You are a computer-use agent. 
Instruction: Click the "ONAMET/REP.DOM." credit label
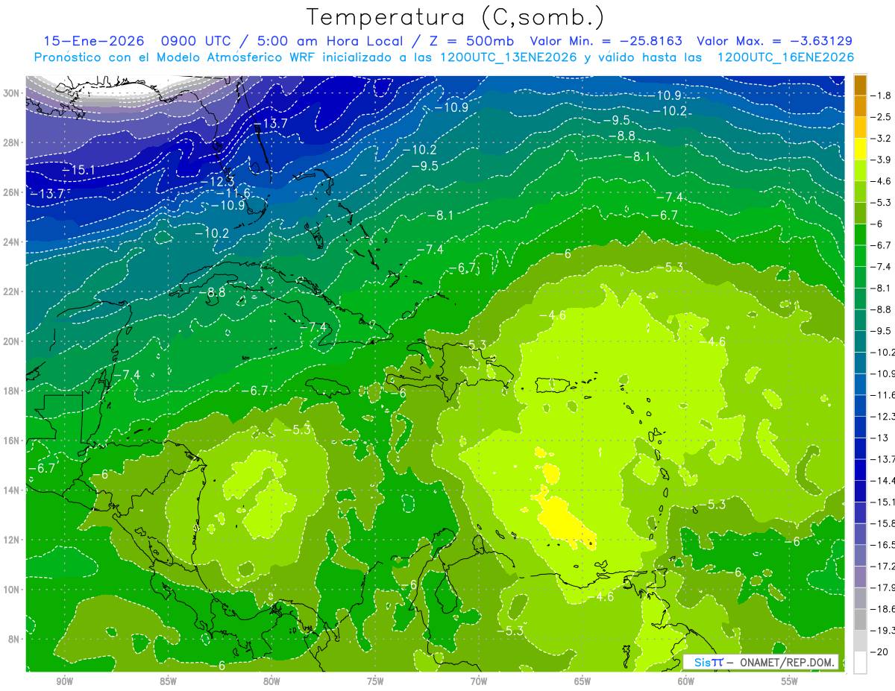[x=788, y=662]
